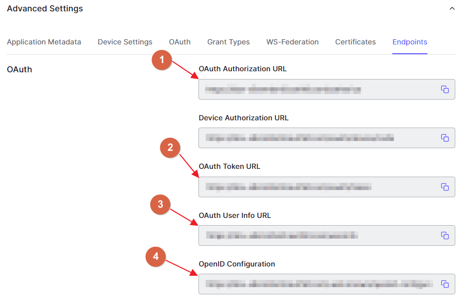This screenshot has height=299, width=462.
Task: Copy the OAuth Token URL
Action: [444, 187]
